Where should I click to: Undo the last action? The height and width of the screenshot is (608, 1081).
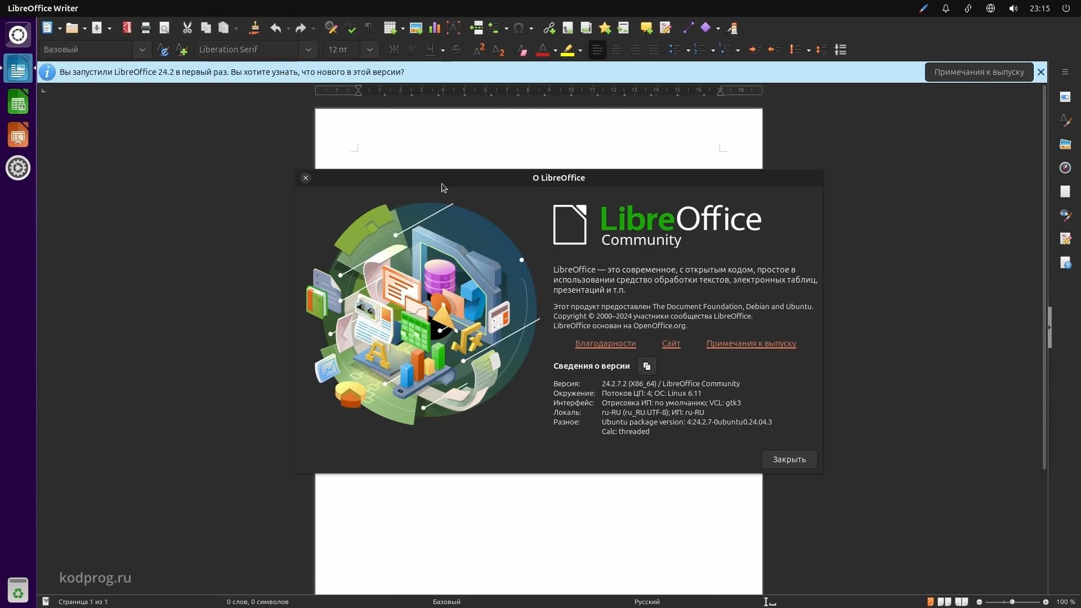click(275, 28)
